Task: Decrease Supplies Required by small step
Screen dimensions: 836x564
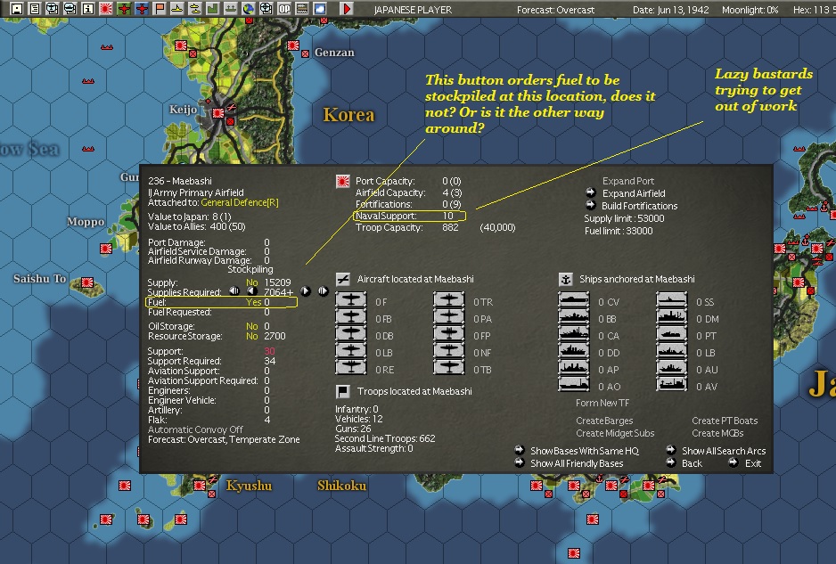Action: pyautogui.click(x=251, y=291)
